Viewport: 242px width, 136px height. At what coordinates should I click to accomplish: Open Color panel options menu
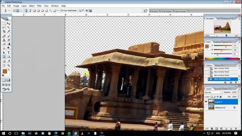pos(239,42)
